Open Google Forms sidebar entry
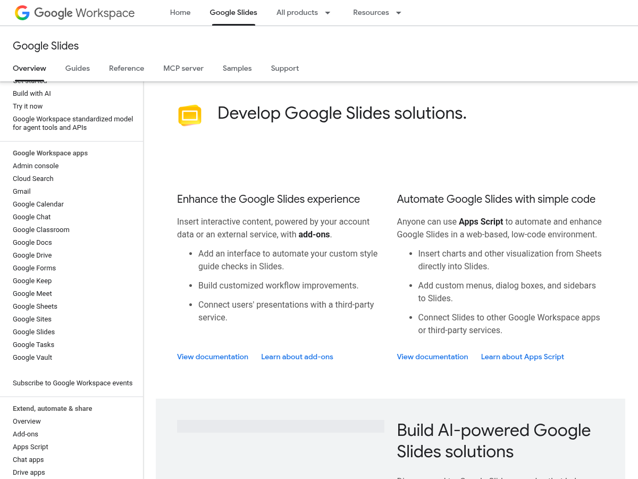 [34, 268]
